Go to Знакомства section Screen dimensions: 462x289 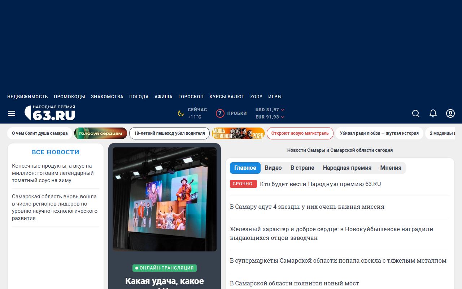pyautogui.click(x=107, y=97)
